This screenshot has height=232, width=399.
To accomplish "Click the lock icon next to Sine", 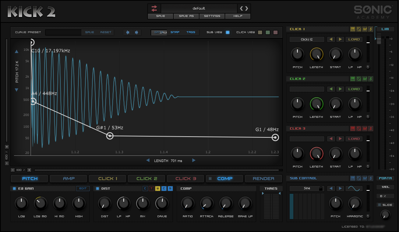I will [x=321, y=189].
